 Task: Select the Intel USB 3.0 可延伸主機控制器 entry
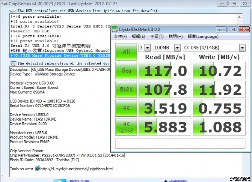(x=51, y=46)
